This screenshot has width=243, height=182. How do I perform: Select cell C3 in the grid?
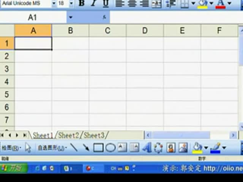[x=107, y=69]
